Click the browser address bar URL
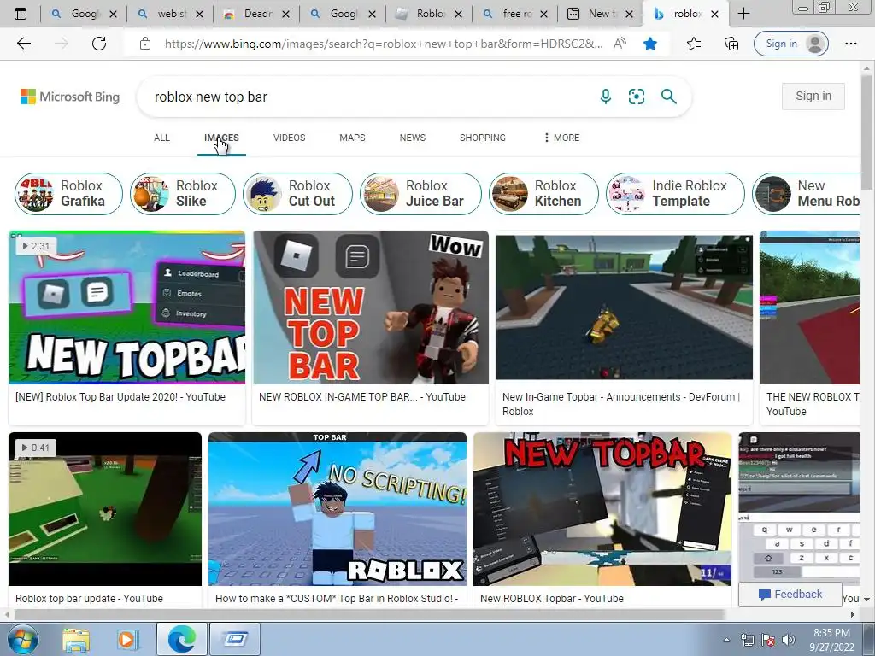The width and height of the screenshot is (875, 656). pos(383,44)
